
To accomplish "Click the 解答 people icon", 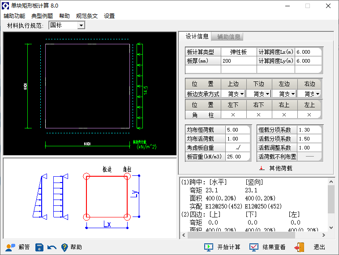I will point(10,247).
